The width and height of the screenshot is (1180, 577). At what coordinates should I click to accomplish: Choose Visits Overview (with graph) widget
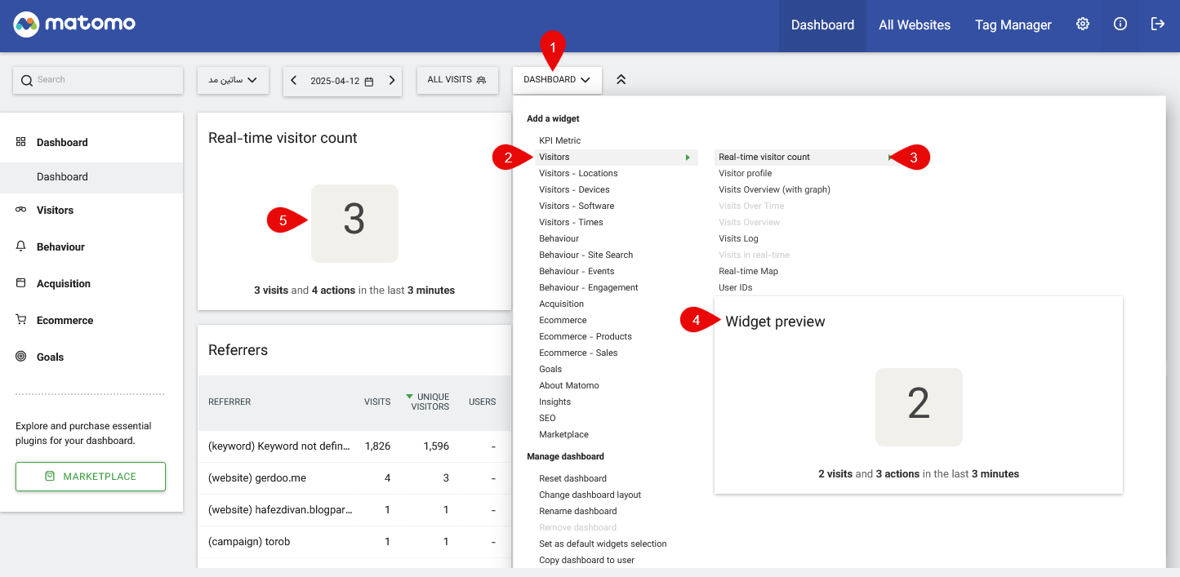774,189
